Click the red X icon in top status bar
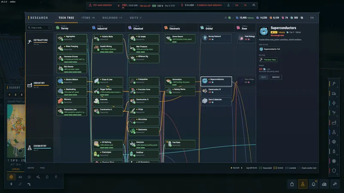 (245, 5)
